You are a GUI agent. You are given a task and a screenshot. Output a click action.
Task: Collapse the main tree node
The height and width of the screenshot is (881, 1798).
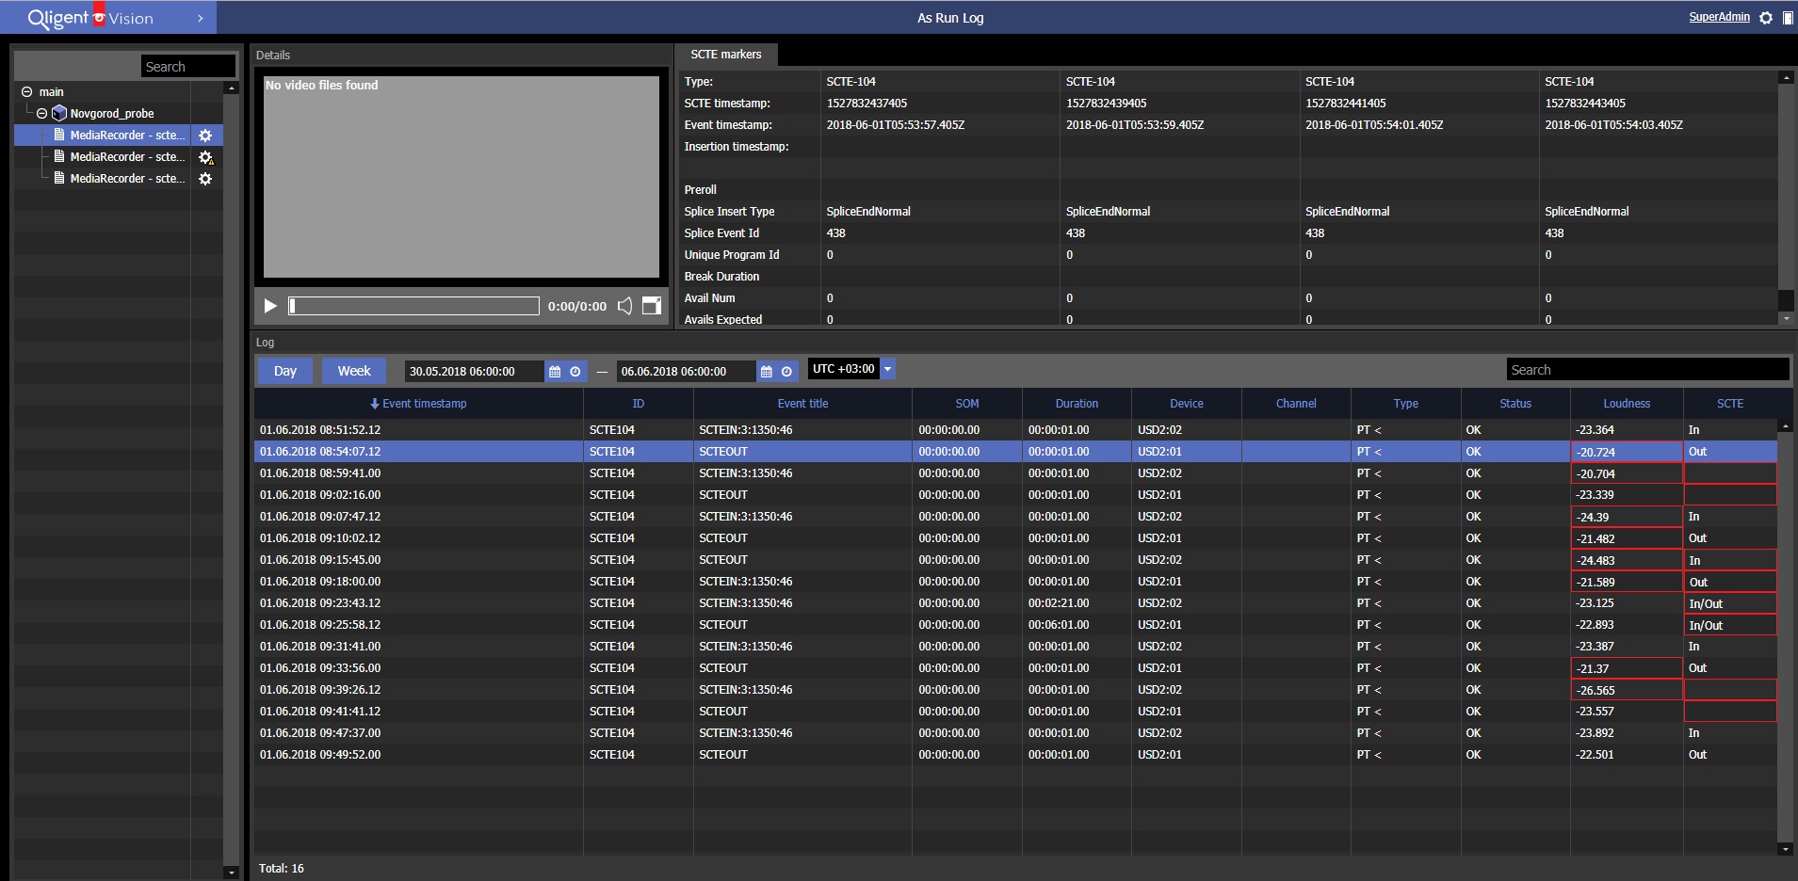[27, 91]
